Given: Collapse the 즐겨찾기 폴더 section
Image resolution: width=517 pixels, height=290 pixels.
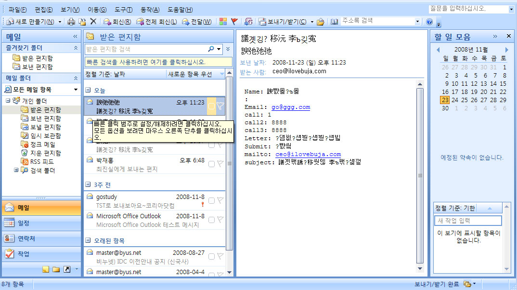Looking at the screenshot, I should point(76,48).
